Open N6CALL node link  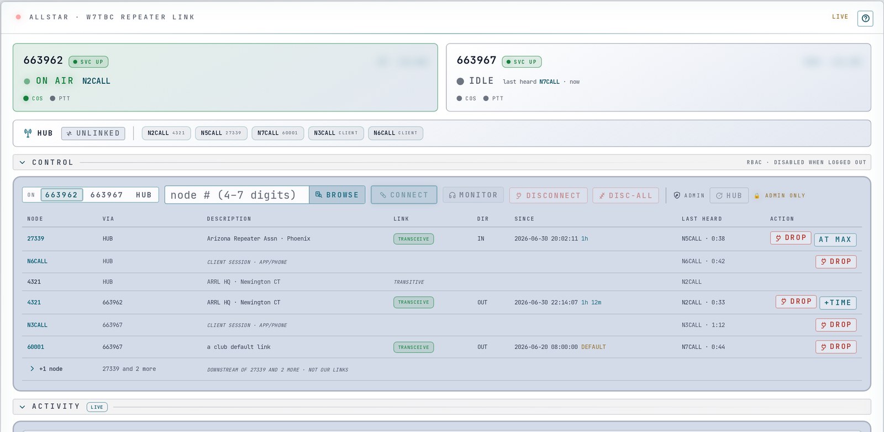(x=38, y=262)
